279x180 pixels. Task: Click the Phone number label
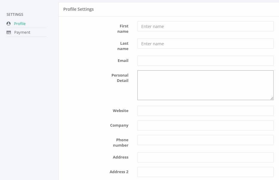pyautogui.click(x=121, y=143)
